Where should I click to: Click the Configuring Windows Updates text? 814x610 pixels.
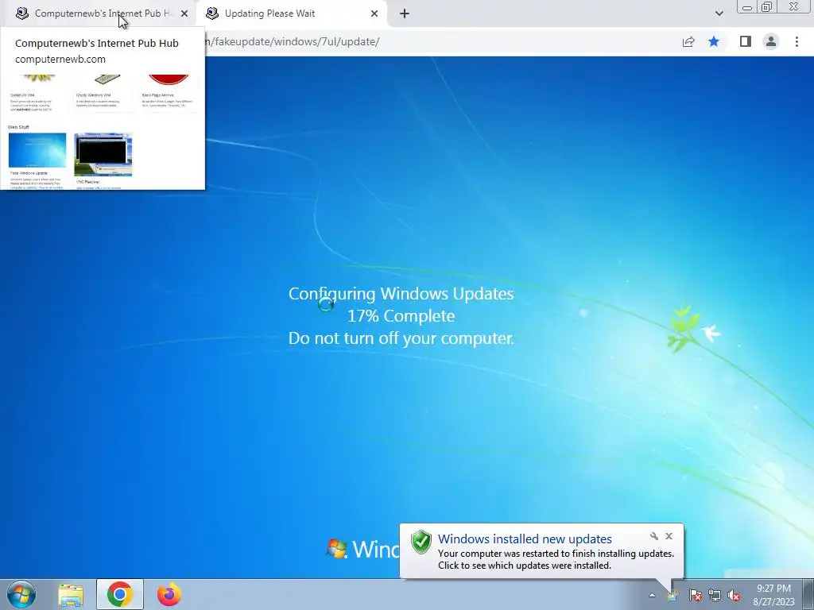click(x=401, y=294)
